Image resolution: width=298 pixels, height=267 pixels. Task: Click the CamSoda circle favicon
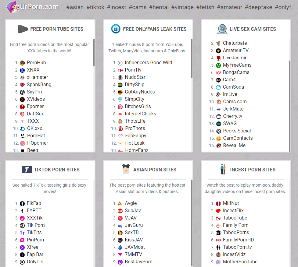coord(218,87)
